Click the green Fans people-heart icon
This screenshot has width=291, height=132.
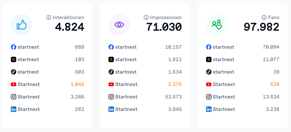(217, 25)
